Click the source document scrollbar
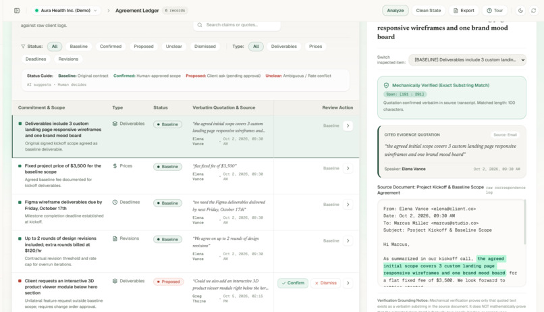 coord(524,222)
